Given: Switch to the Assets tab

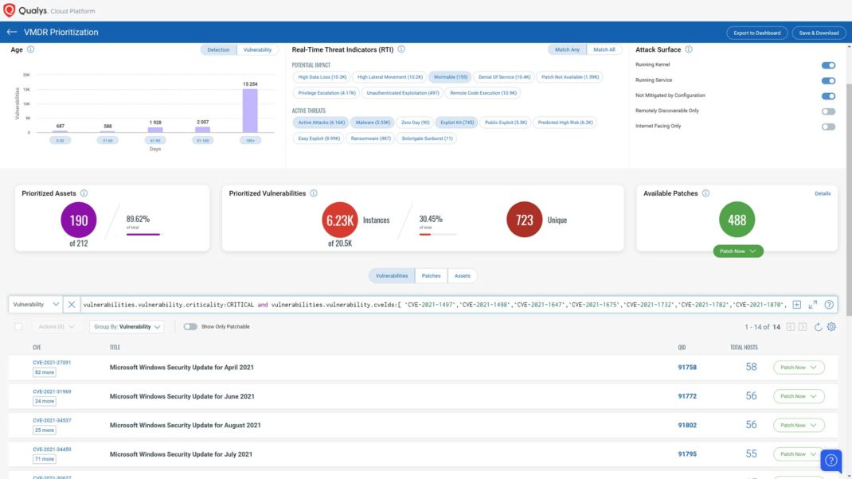Looking at the screenshot, I should pyautogui.click(x=463, y=276).
